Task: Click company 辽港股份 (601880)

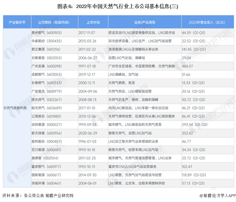Action: tap(46, 116)
